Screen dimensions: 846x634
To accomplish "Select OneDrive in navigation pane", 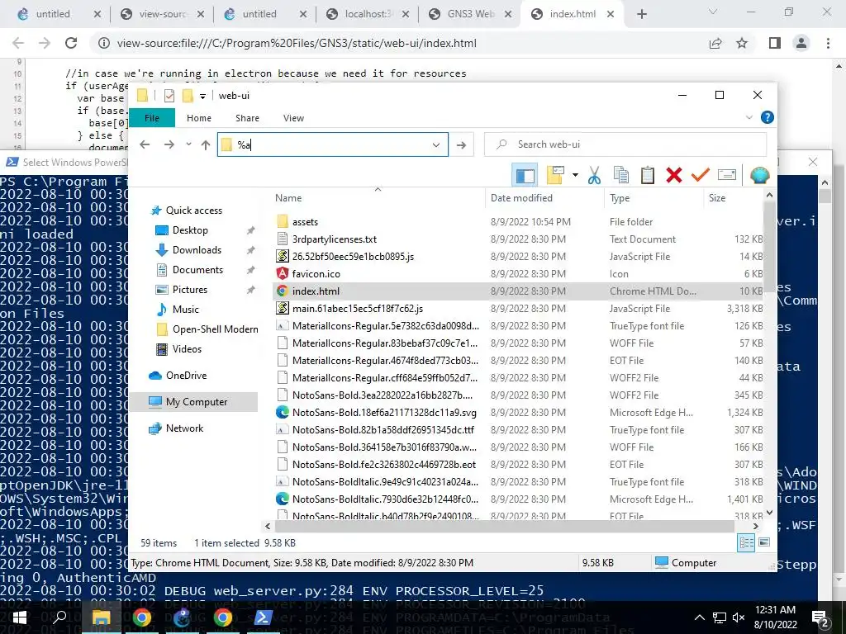I will tap(186, 376).
